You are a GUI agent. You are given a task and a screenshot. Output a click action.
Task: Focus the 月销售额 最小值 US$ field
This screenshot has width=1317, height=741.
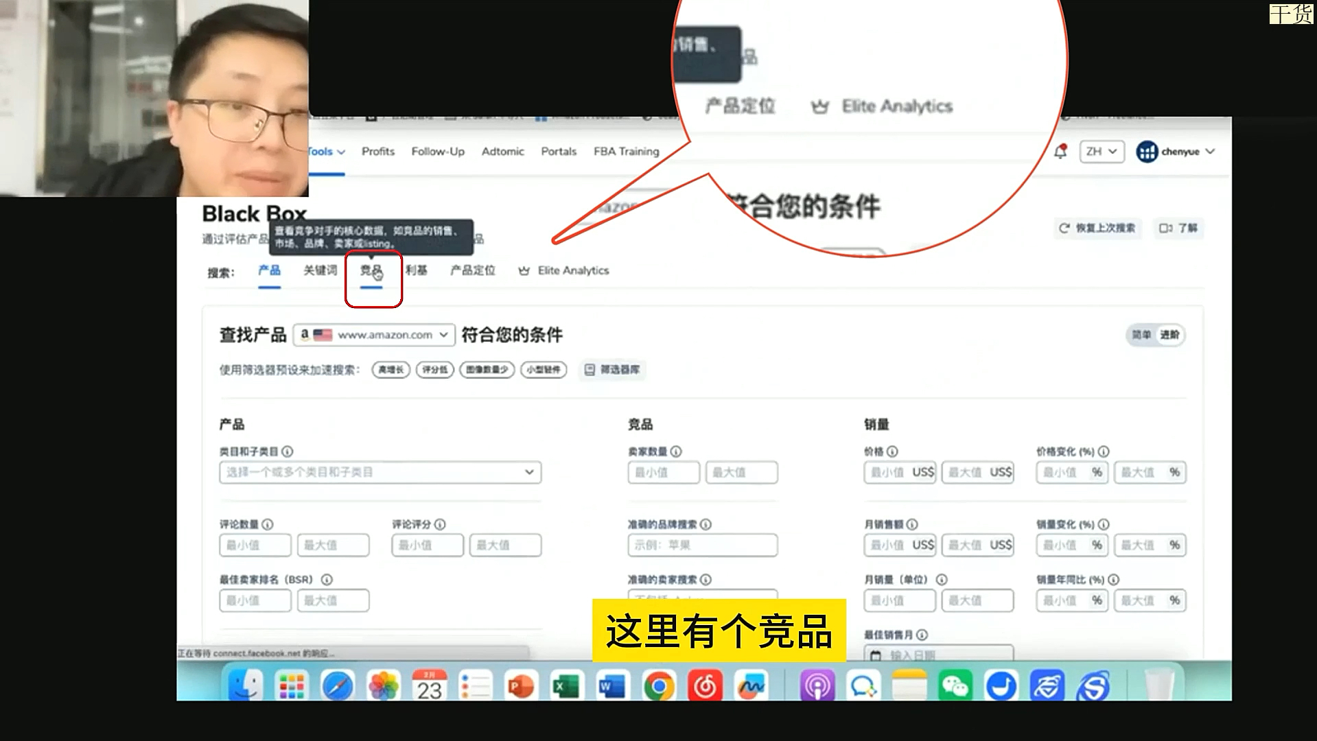(900, 545)
